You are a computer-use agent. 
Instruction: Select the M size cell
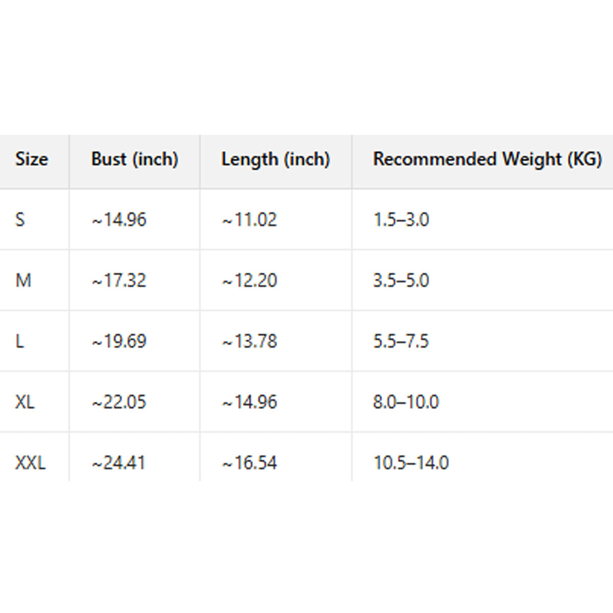point(23,280)
